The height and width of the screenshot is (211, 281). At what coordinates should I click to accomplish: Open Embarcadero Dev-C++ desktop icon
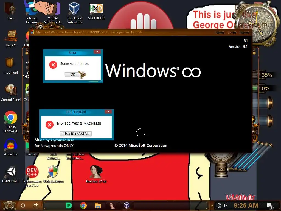point(32,176)
